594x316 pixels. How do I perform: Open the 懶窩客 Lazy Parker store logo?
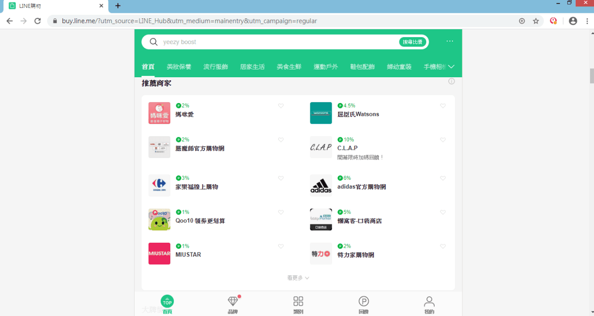pyautogui.click(x=321, y=219)
